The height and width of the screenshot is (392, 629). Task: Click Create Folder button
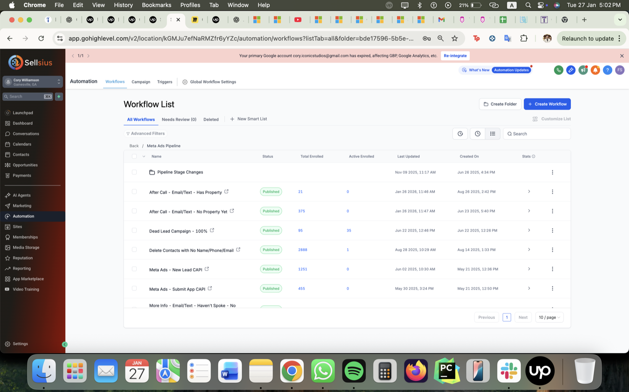pyautogui.click(x=500, y=104)
